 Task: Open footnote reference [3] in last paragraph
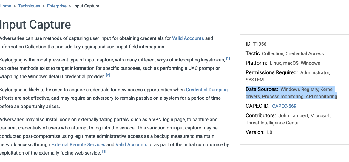pyautogui.click(x=104, y=152)
